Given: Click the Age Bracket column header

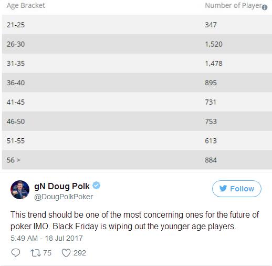Looking at the screenshot, I should (26, 6).
